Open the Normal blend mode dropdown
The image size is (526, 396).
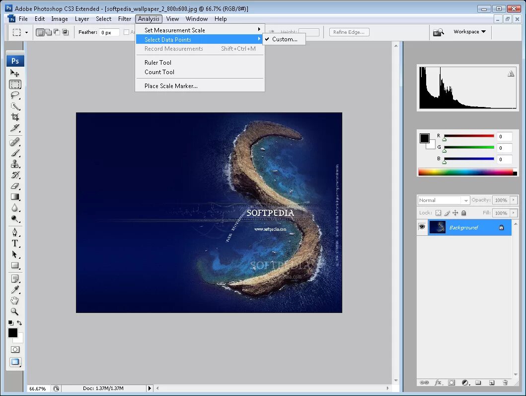[444, 200]
